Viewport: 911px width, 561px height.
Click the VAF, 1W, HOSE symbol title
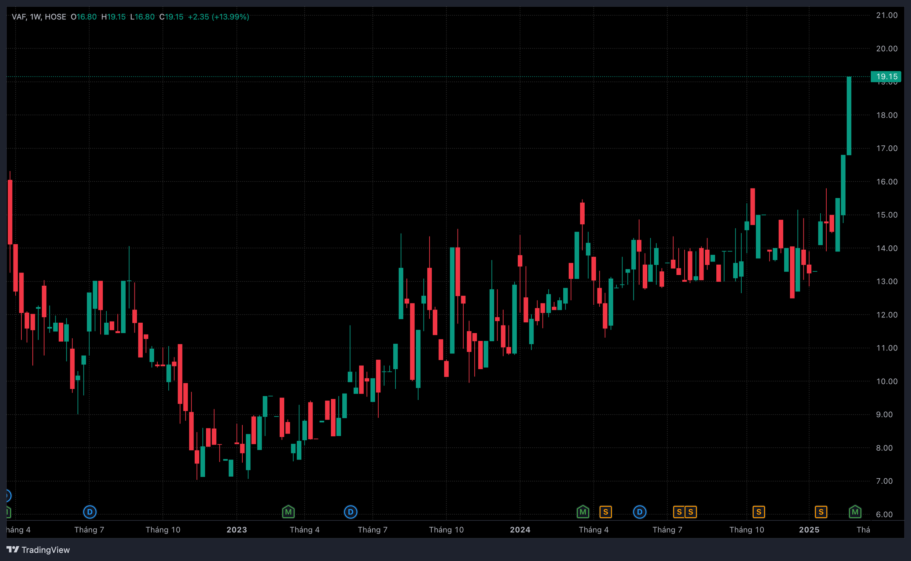click(x=39, y=17)
